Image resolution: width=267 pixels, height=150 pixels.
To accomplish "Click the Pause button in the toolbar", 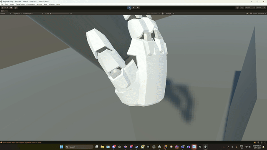I will point(133,7).
